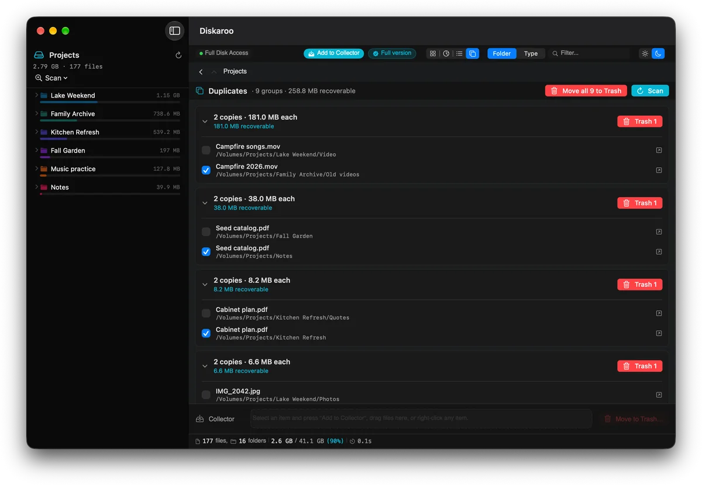702x485 pixels.
Task: Switch to the treemap grid view icon
Action: point(433,53)
